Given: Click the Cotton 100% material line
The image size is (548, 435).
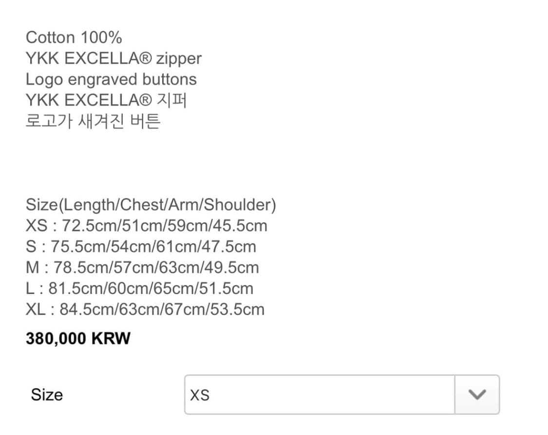Looking at the screenshot, I should tap(75, 37).
